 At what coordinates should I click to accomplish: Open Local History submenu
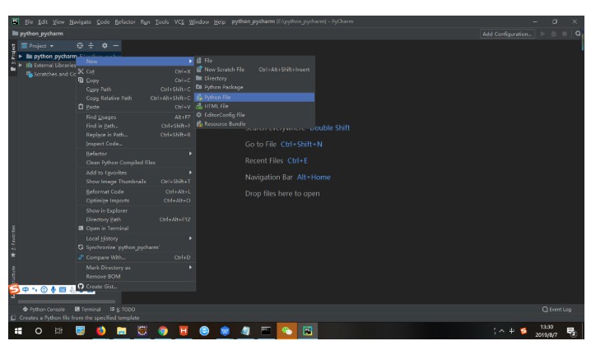click(x=136, y=238)
